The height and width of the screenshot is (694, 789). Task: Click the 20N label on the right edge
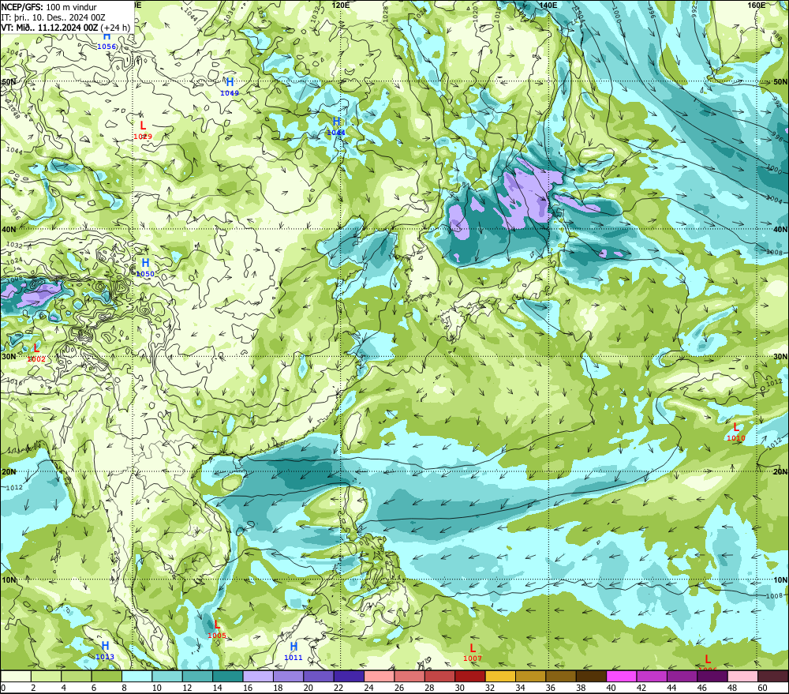pyautogui.click(x=781, y=471)
